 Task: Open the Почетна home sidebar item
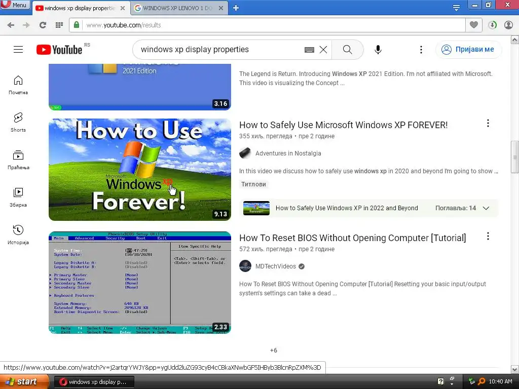18,85
